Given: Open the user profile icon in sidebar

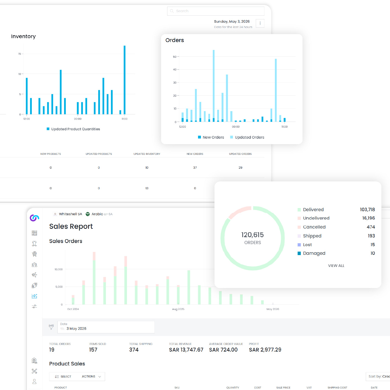Looking at the screenshot, I should pos(34,382).
